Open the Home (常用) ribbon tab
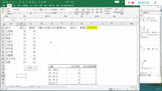The image size is (162, 91). pyautogui.click(x=9, y=6)
